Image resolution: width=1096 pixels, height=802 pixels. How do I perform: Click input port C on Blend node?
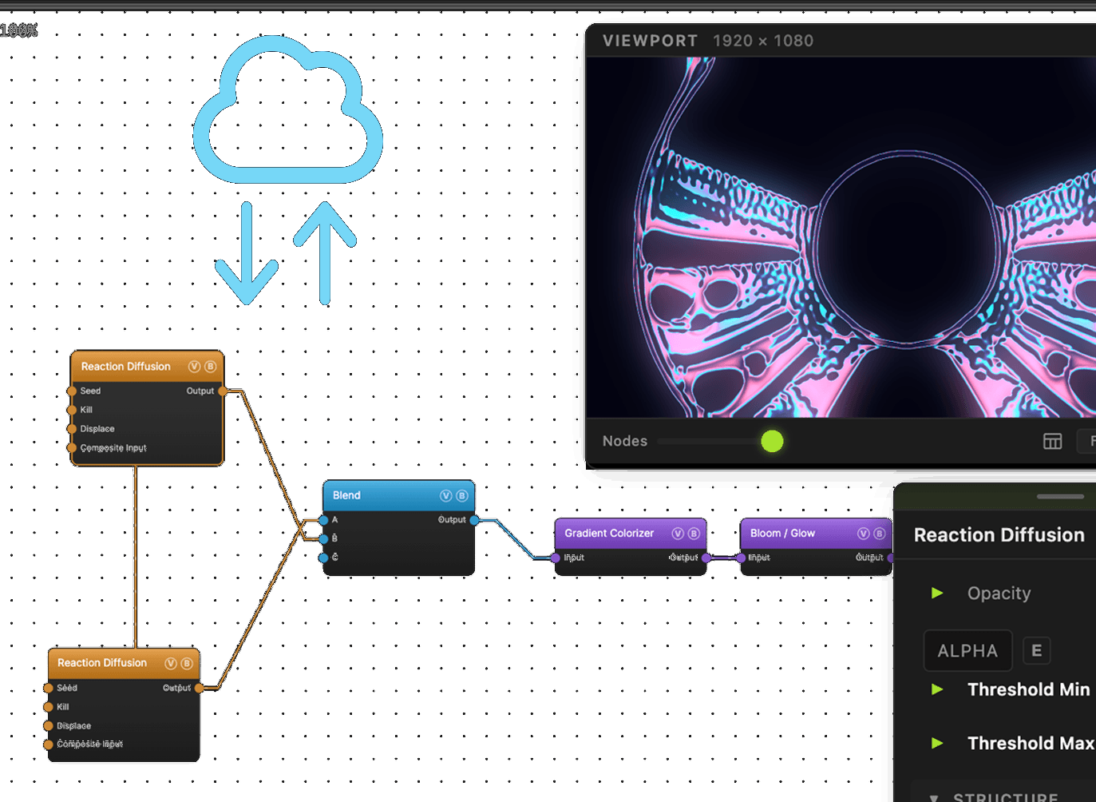point(323,558)
